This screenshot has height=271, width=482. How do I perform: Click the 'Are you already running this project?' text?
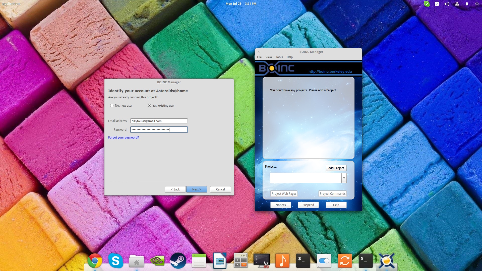(x=133, y=97)
